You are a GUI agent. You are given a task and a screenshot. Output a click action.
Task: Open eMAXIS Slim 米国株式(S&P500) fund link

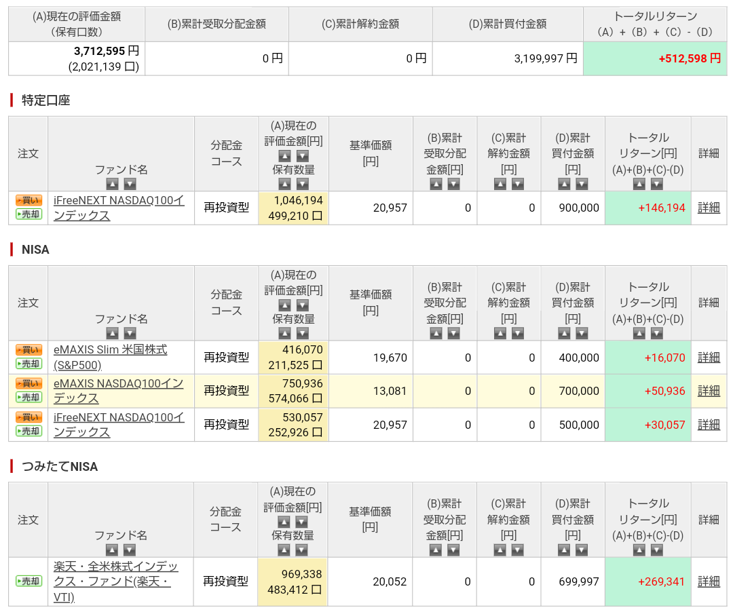111,358
